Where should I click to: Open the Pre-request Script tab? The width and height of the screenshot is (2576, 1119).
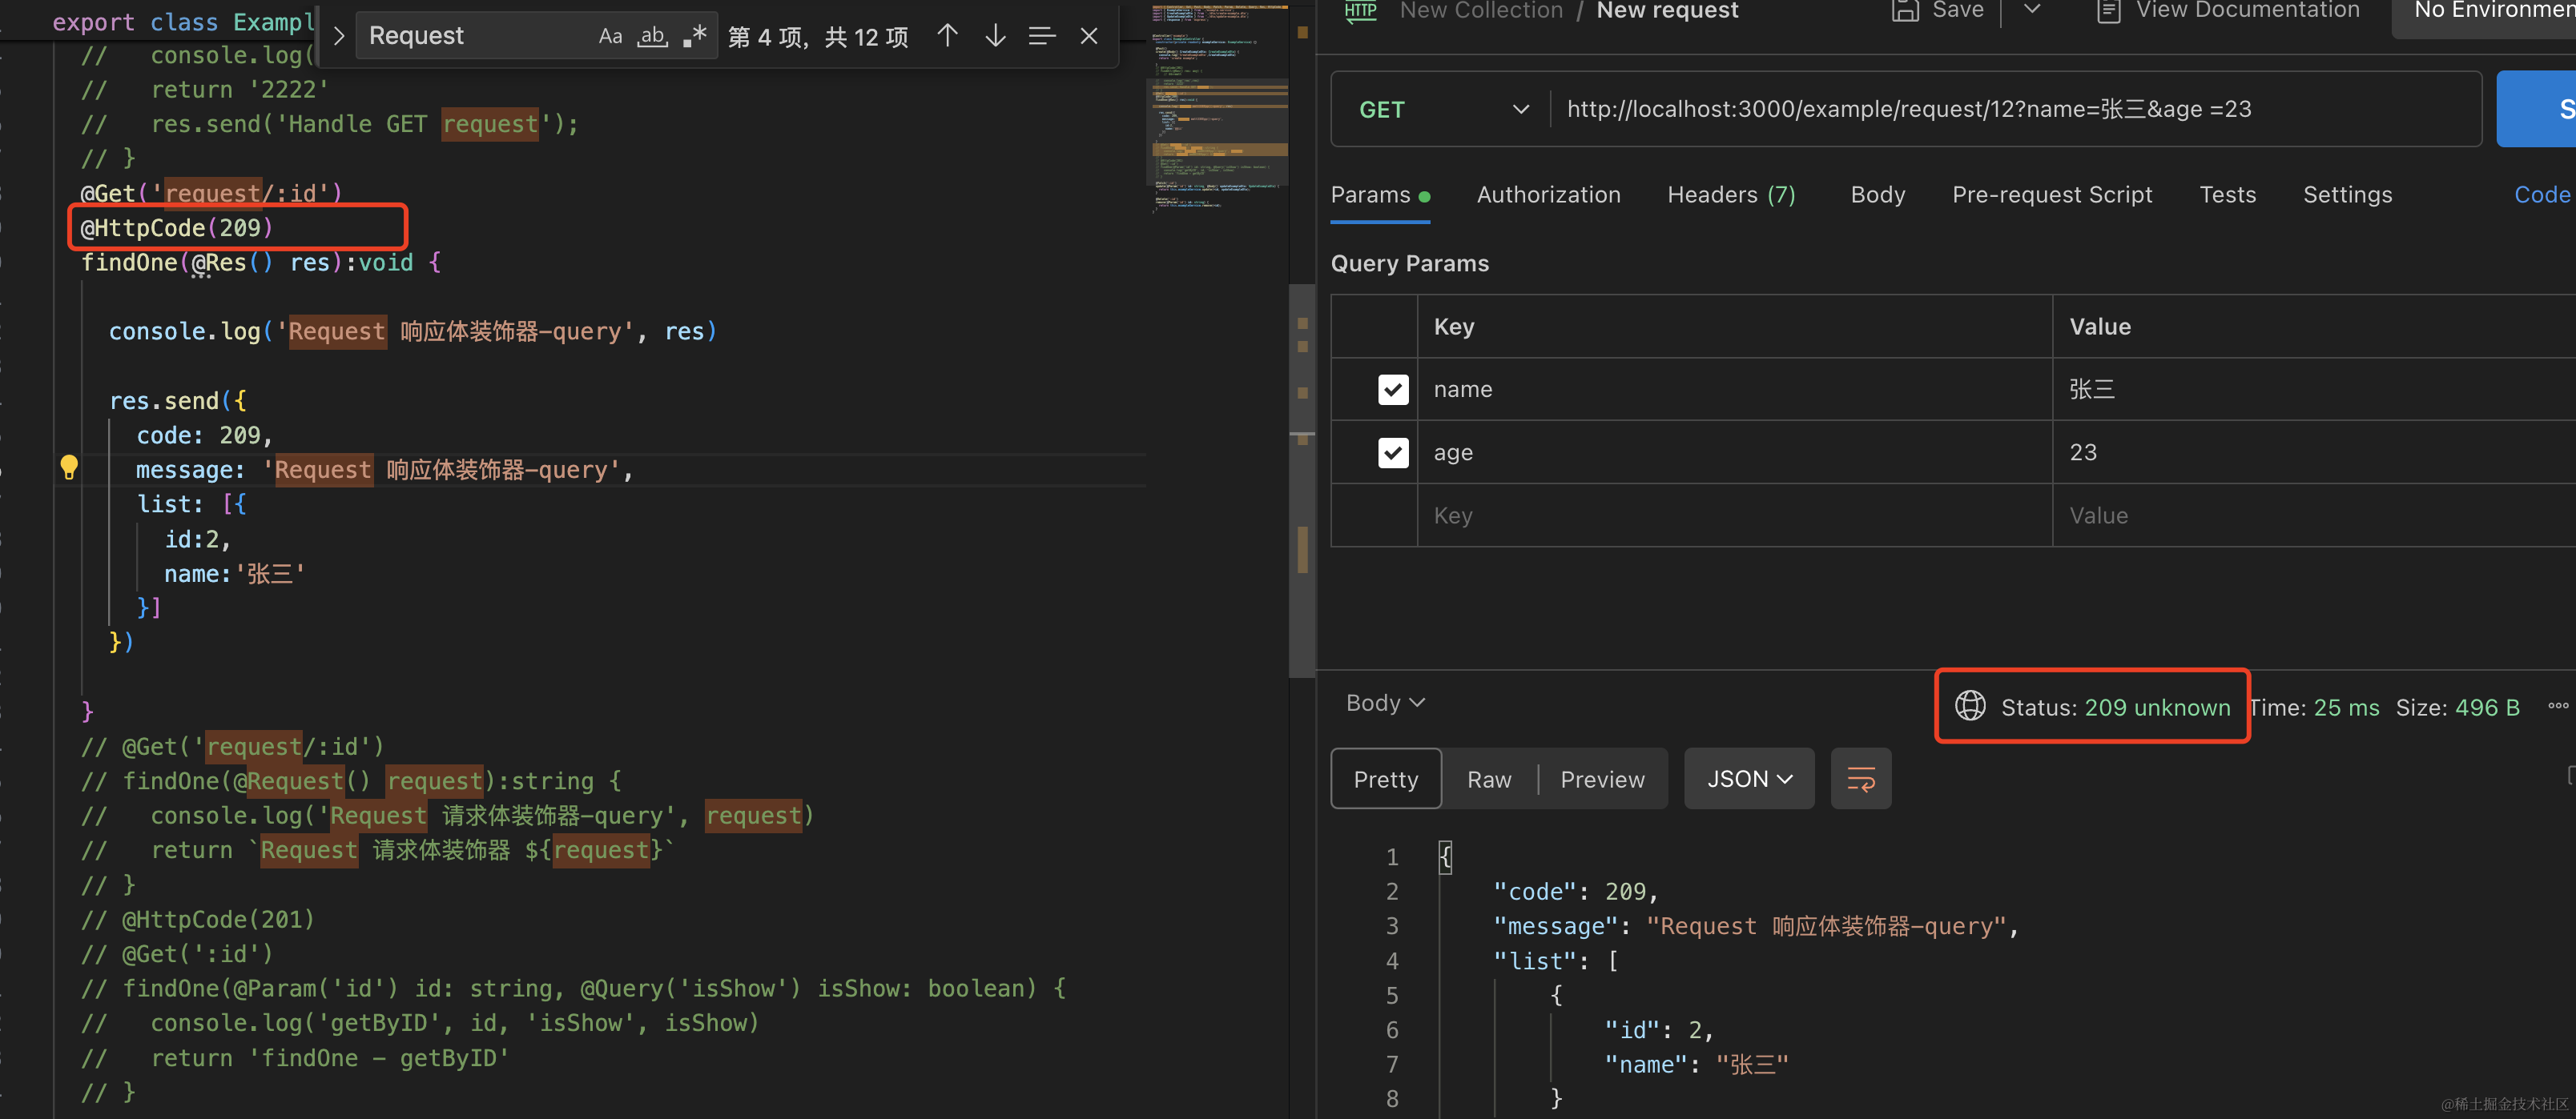[x=2052, y=195]
